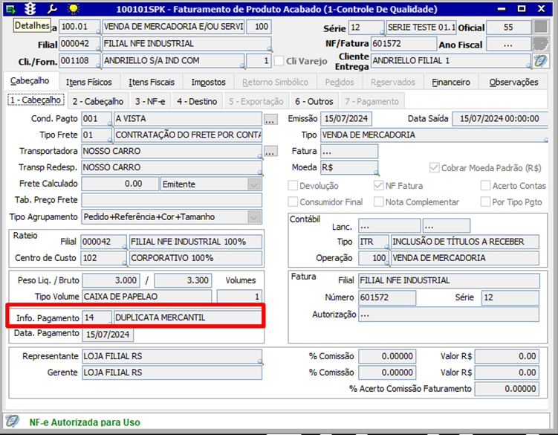The height and width of the screenshot is (435, 558).
Task: Open lookup button next to Transportadora
Action: click(270, 152)
